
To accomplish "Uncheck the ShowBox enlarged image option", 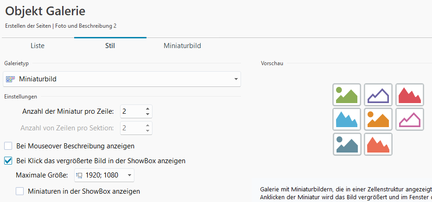I will click(8, 161).
